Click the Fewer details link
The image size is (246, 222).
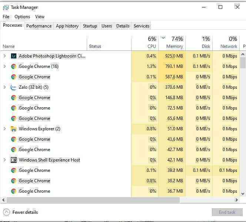coord(25,212)
